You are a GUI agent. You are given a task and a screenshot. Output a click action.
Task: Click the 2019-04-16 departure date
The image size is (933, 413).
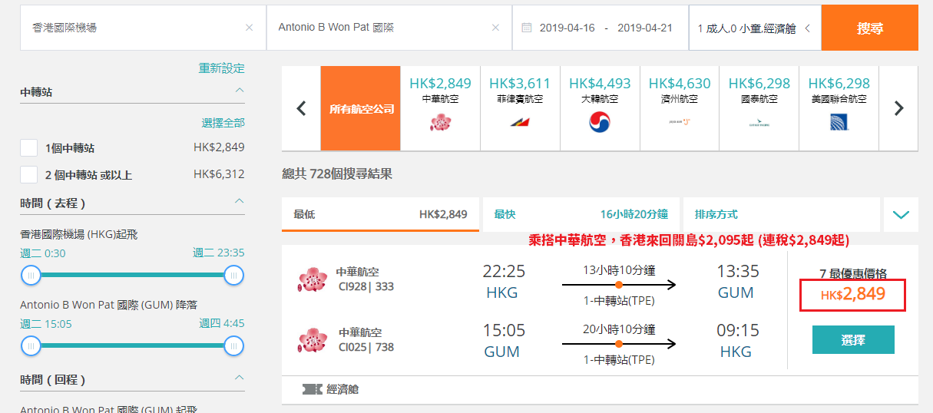coord(567,28)
